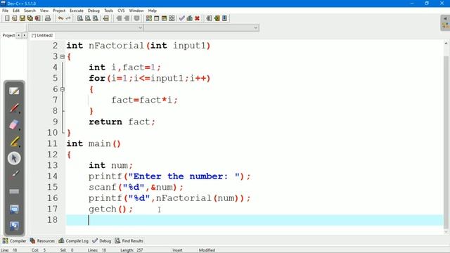Click the bottom blue screen icon in annotation bar
The width and height of the screenshot is (450, 253).
(14, 226)
